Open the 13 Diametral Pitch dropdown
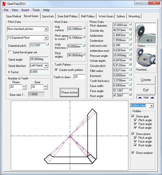Viewport: 162px width, 175px height. coord(46,38)
